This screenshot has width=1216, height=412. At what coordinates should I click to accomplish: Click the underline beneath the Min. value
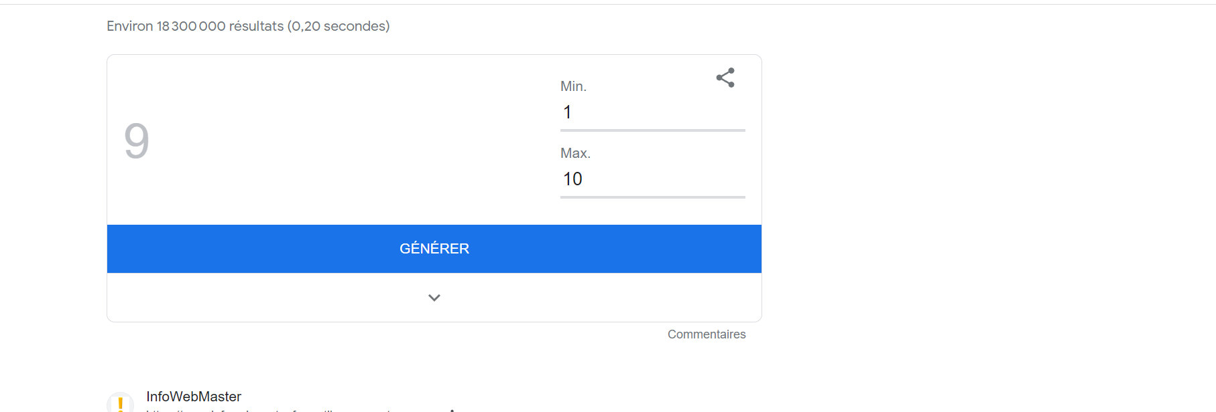pyautogui.click(x=652, y=130)
